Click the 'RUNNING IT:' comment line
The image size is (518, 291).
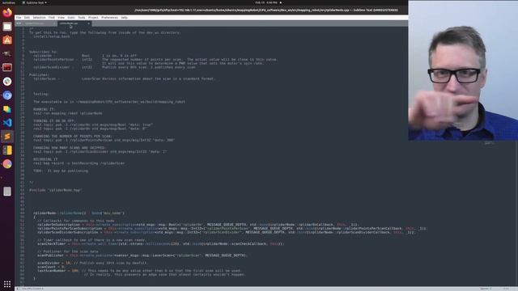pos(44,109)
